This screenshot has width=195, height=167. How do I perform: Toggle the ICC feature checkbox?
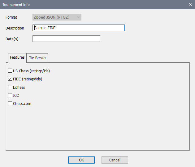pyautogui.click(x=10, y=95)
